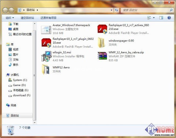Screen dimensions: 176x138
Task: Click 还原所有项目 restore all items button
Action: (x=48, y=18)
